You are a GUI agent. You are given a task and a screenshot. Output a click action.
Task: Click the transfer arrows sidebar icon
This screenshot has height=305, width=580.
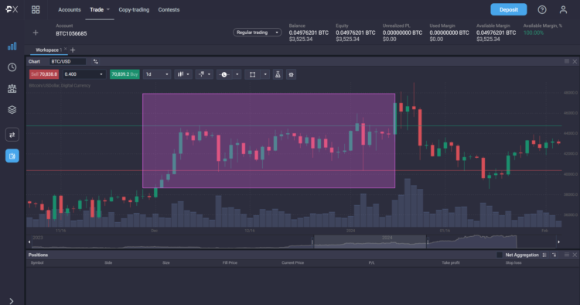click(12, 135)
